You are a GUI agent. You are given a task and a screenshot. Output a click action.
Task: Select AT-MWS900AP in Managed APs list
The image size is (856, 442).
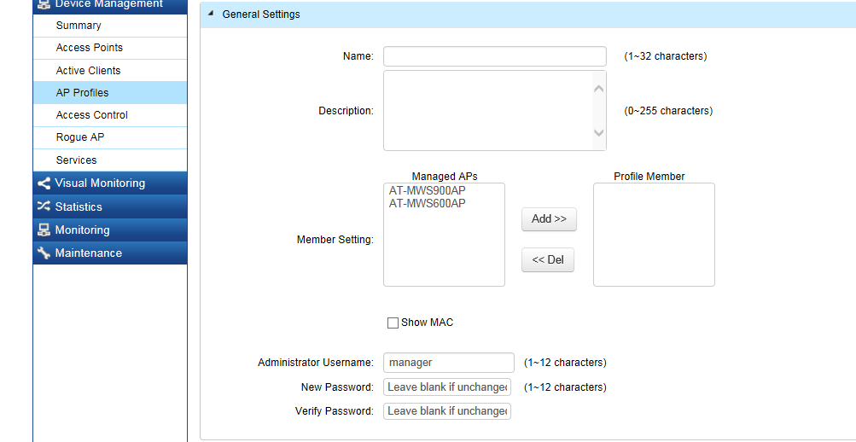point(428,191)
